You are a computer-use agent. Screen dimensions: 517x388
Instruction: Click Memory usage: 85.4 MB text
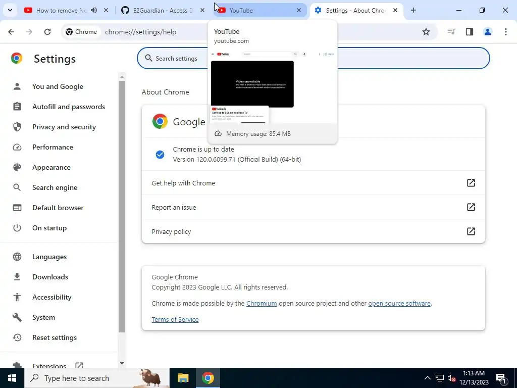tap(258, 133)
